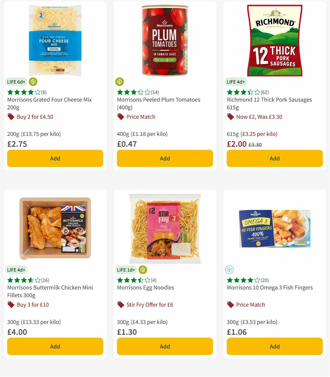Screen dimensions: 330x377
Task: Click the organic leaf icon on Peeled Plum Tomatoes
Action: [119, 82]
